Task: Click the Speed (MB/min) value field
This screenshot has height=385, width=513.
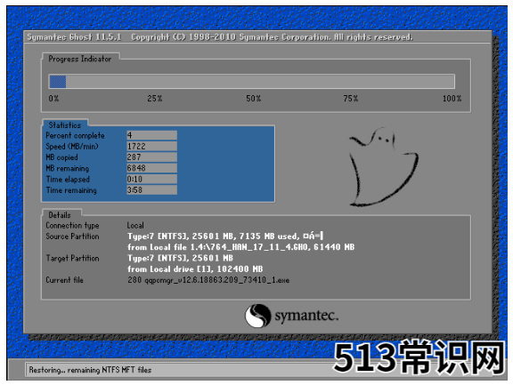Action: 151,147
